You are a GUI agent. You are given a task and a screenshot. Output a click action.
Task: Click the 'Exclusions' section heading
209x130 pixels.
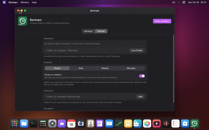[x=48, y=91]
